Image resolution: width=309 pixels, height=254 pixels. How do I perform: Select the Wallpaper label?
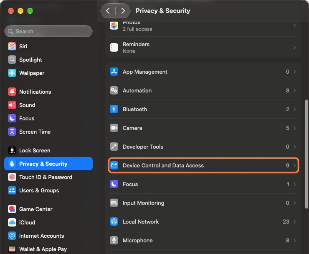coord(32,73)
